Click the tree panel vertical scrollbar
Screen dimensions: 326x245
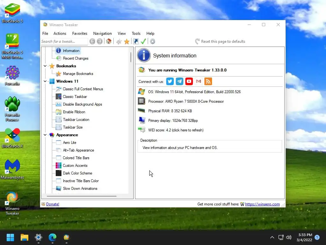[x=131, y=57]
